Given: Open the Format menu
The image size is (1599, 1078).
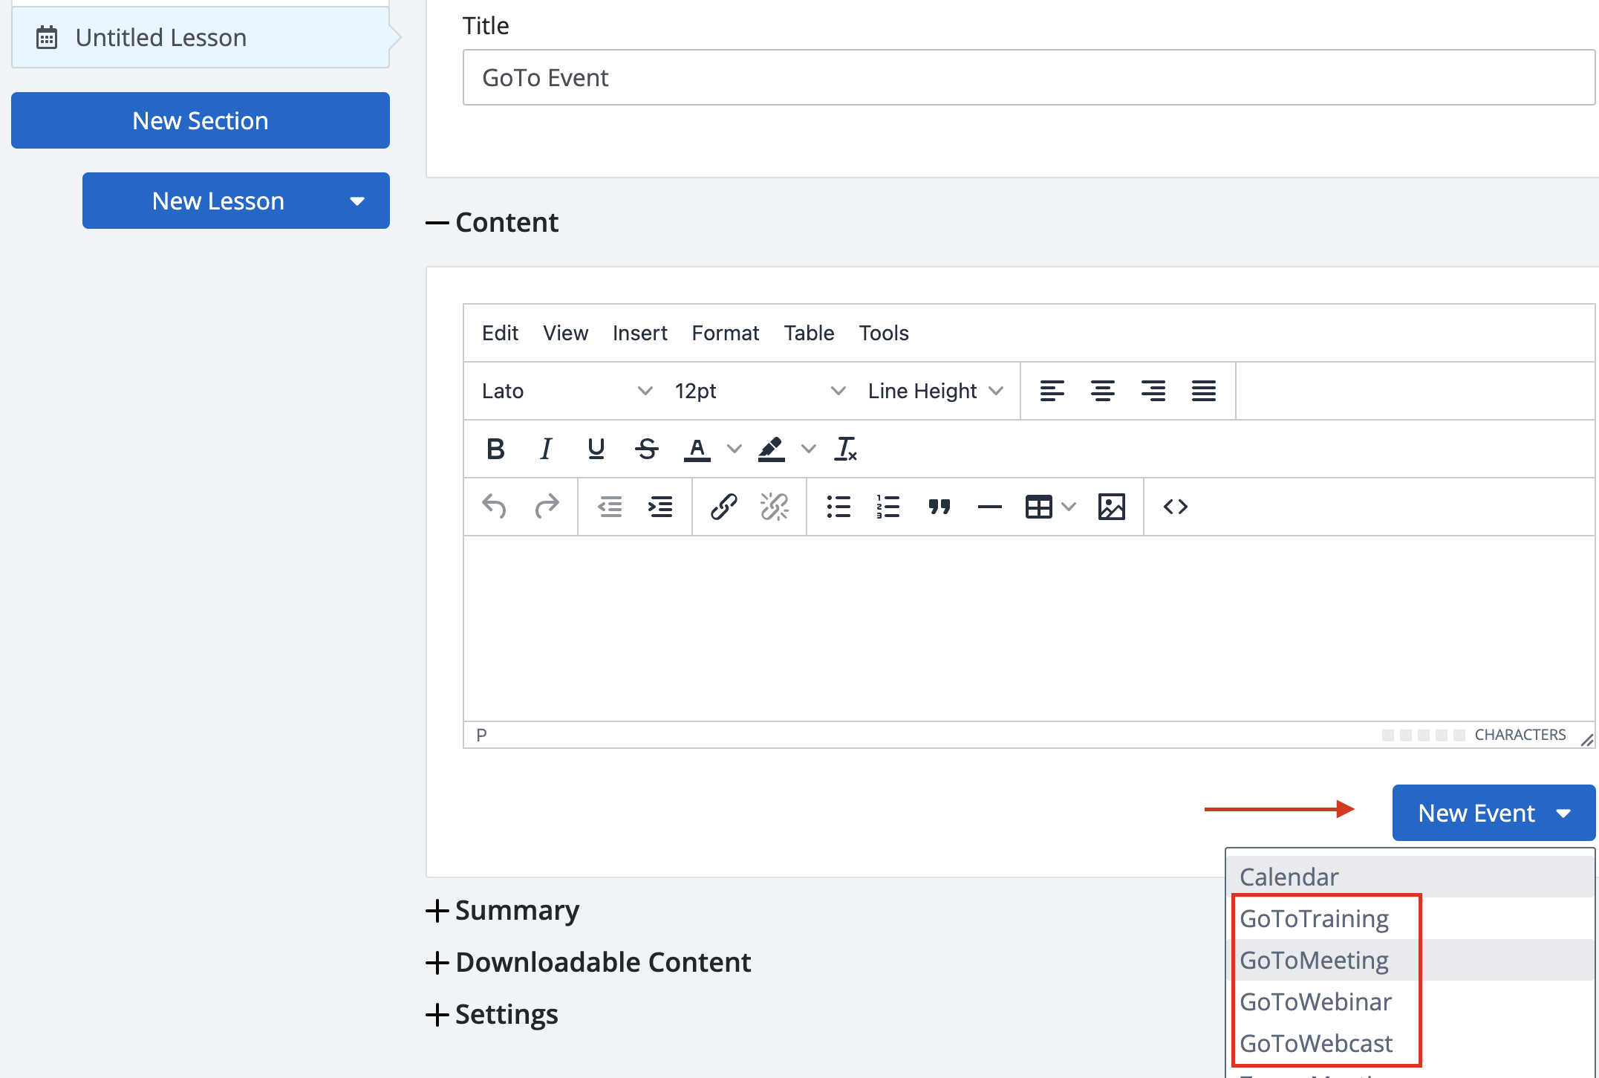Looking at the screenshot, I should point(725,333).
